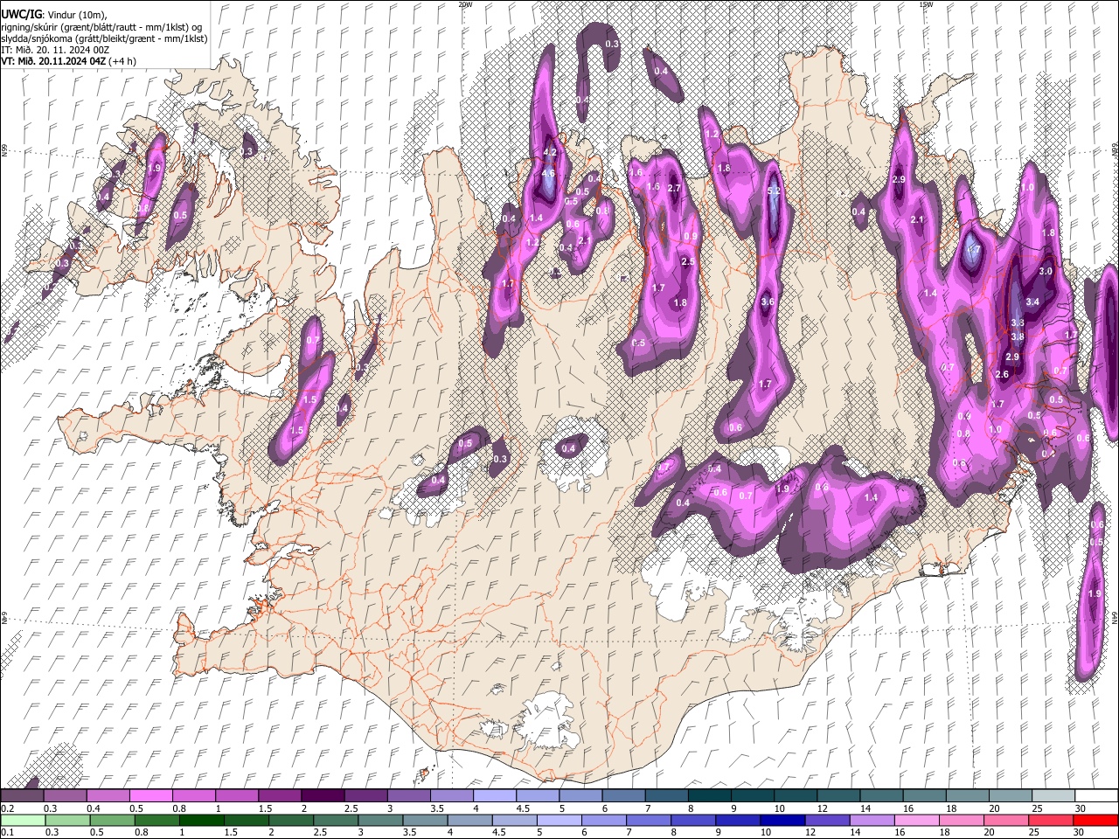Click the 2.5 snowfall value on the map
The image size is (1119, 839).
[688, 262]
